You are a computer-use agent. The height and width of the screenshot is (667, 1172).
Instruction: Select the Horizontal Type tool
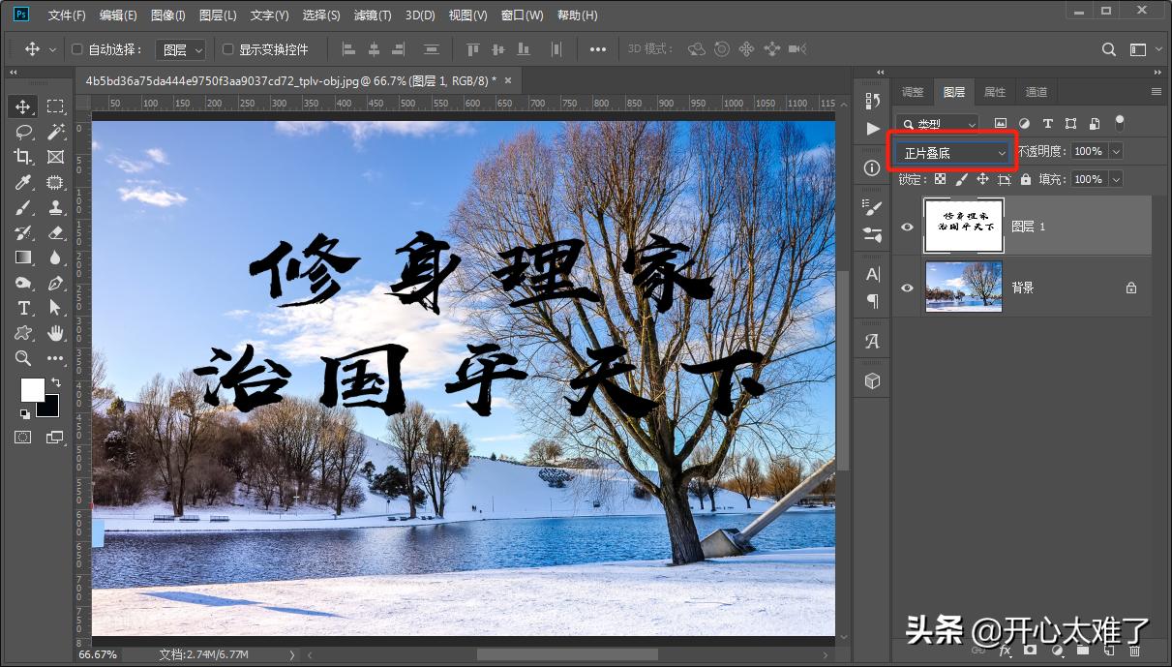click(22, 308)
